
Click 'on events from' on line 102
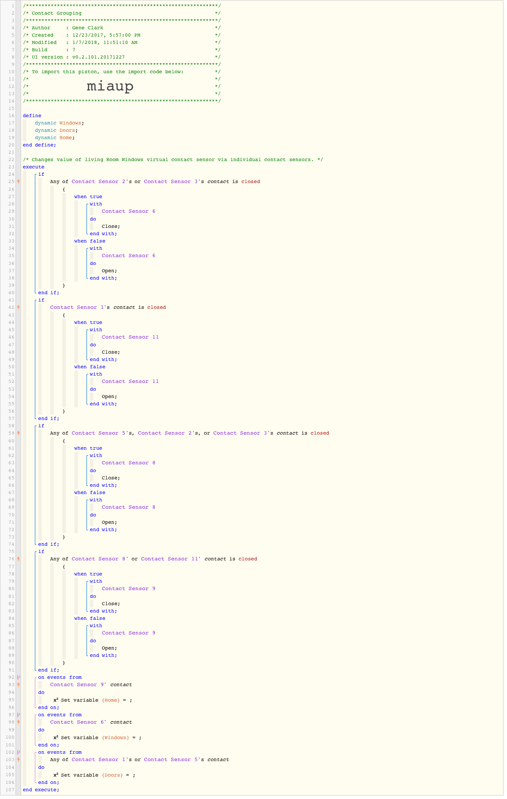[60, 752]
